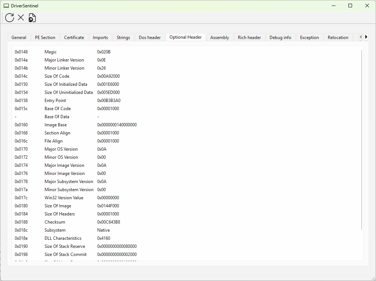Image resolution: width=376 pixels, height=281 pixels.
Task: Select the Image Base value
Action: [x=117, y=125]
